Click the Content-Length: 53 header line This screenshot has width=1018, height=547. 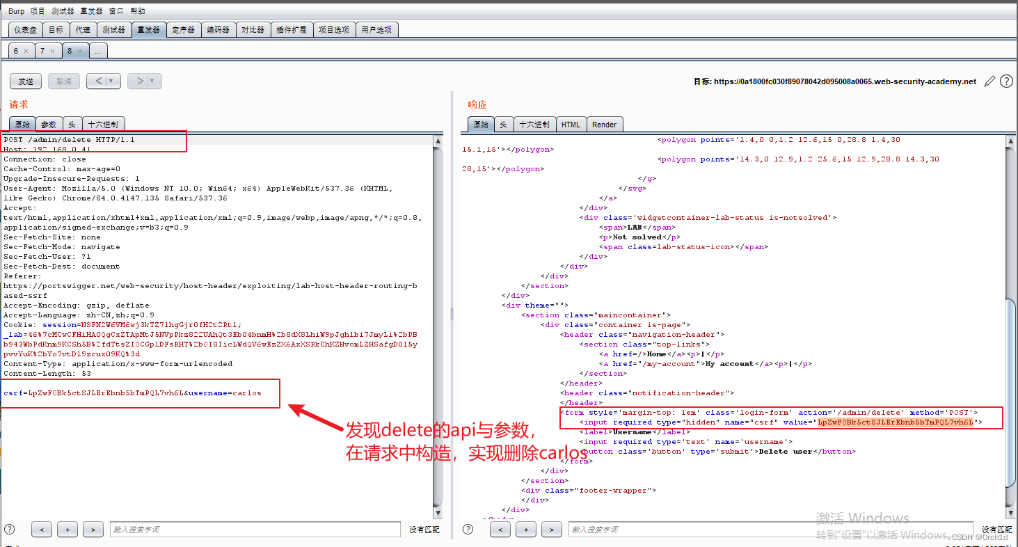pyautogui.click(x=47, y=373)
